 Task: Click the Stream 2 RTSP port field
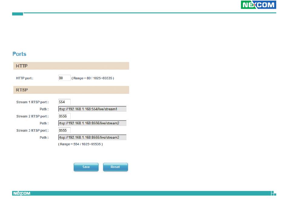[64, 116]
